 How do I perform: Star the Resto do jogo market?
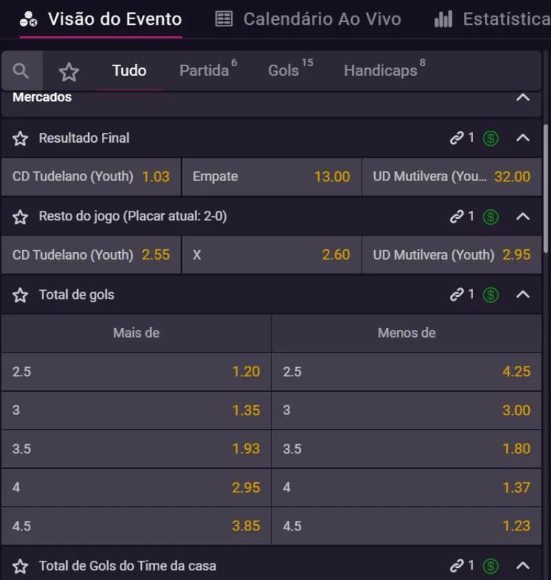tap(21, 217)
